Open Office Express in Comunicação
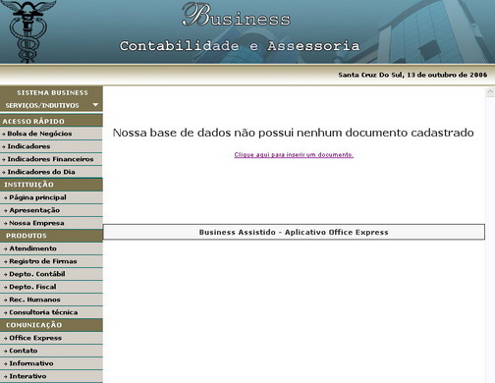Image resolution: width=495 pixels, height=383 pixels. (x=51, y=338)
